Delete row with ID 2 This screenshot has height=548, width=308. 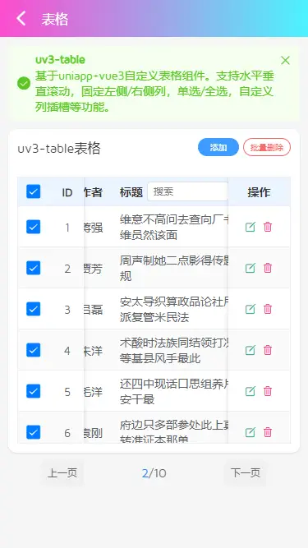click(x=268, y=268)
